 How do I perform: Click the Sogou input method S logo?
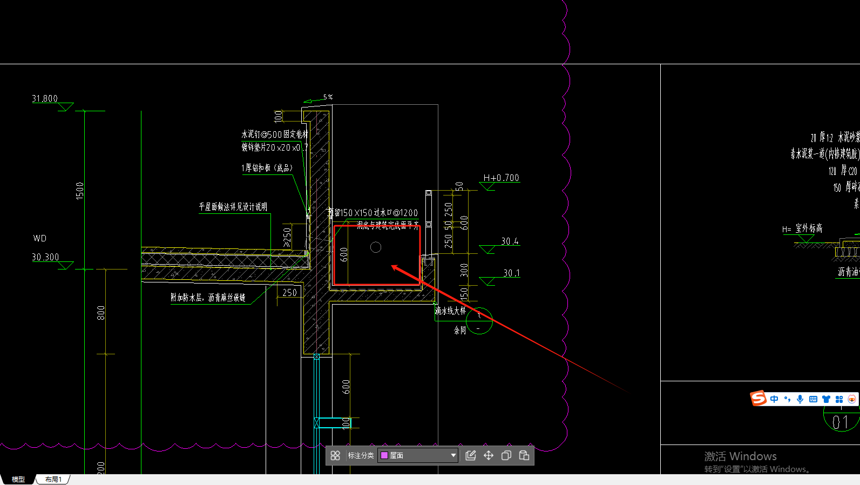[759, 399]
